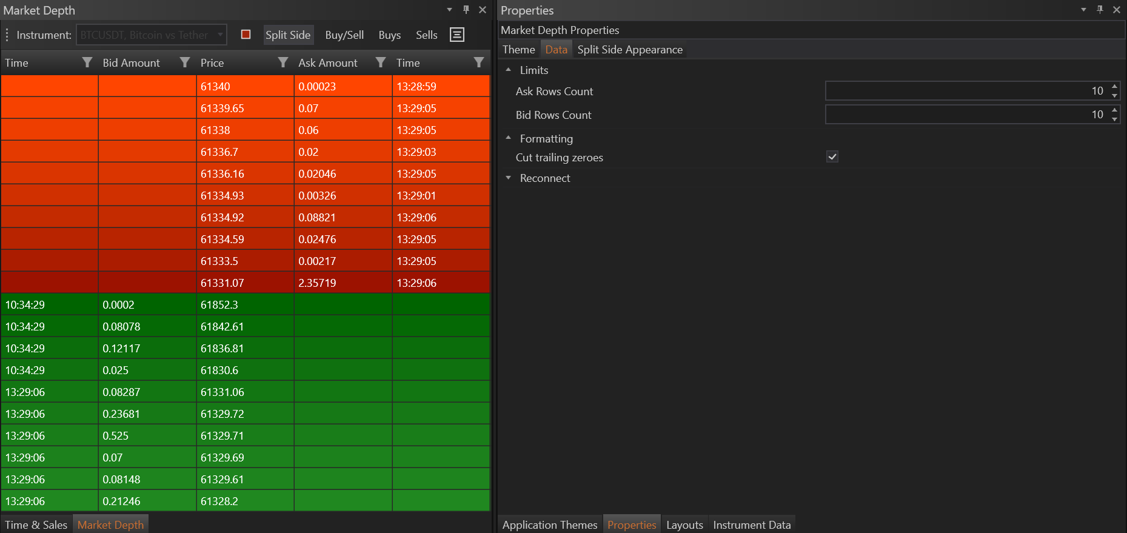The image size is (1127, 533).
Task: Pin the Properties panel
Action: point(1100,10)
